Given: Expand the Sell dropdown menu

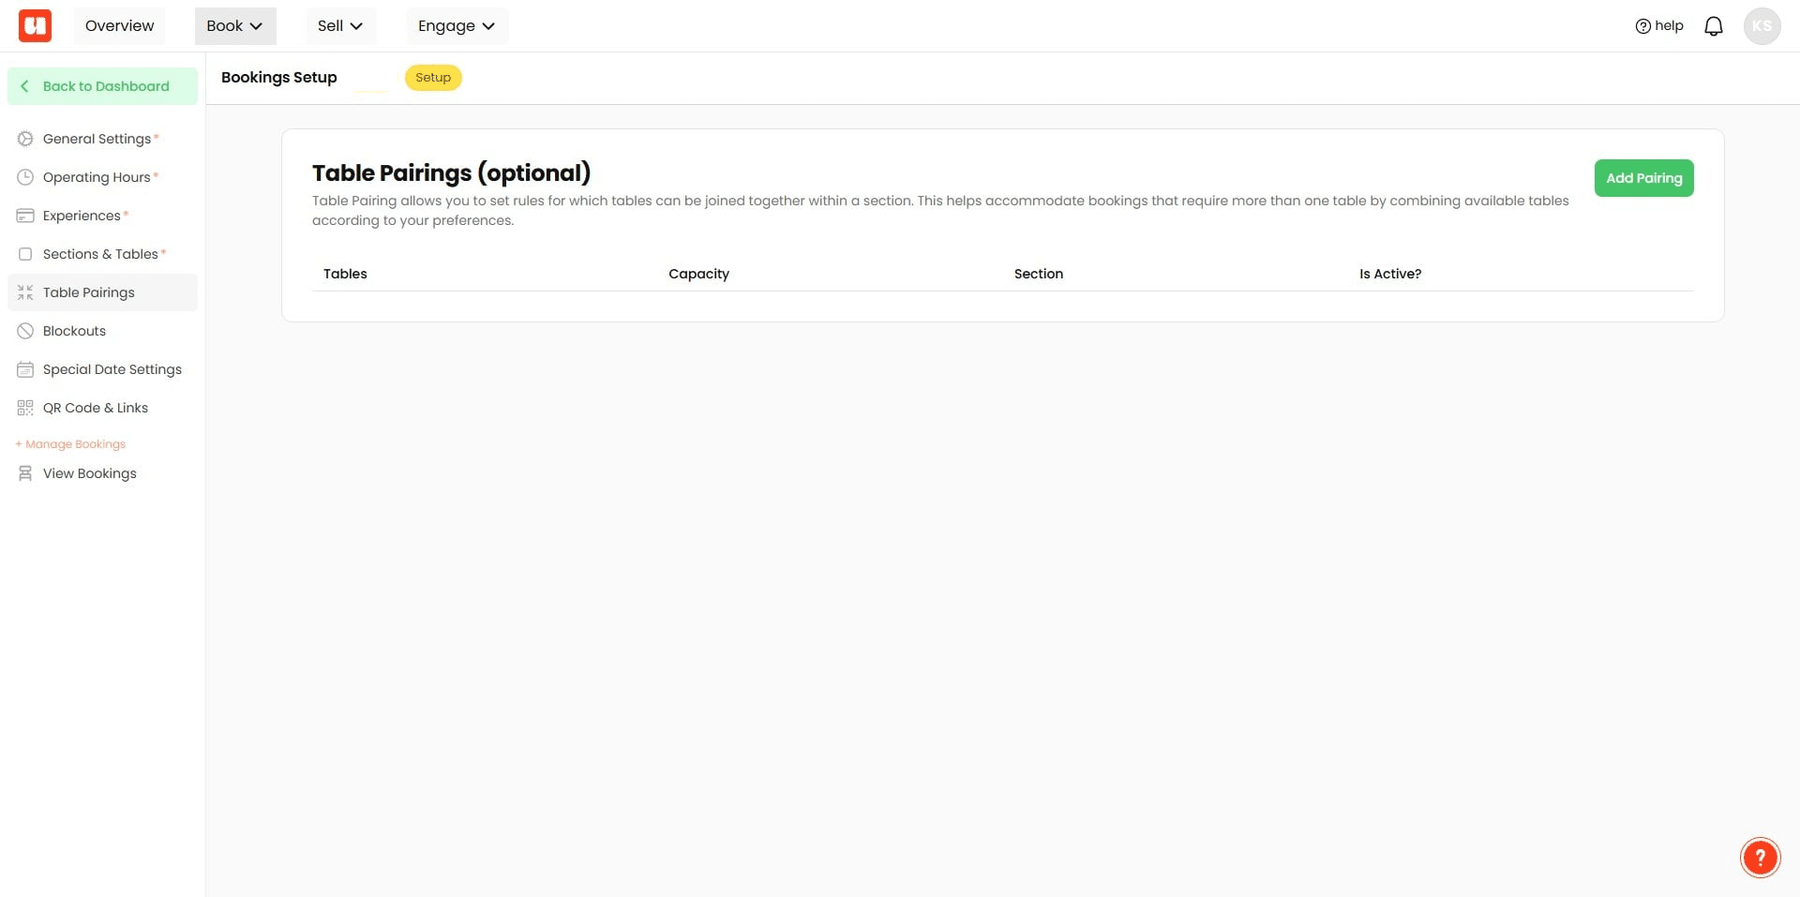Looking at the screenshot, I should (340, 26).
